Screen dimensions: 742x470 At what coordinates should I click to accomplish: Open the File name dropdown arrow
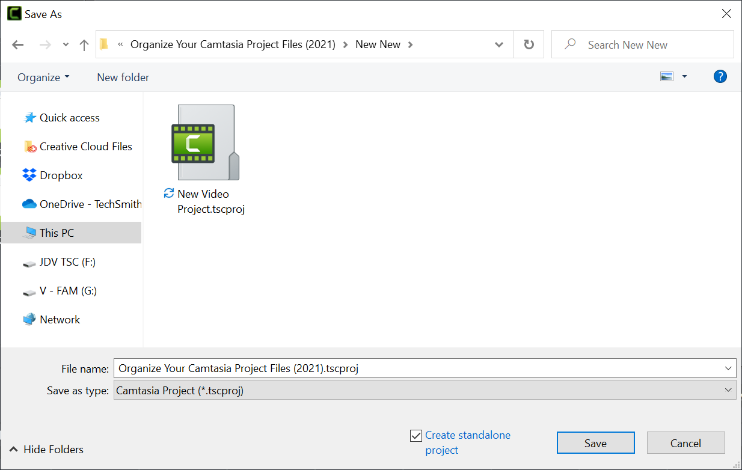click(x=729, y=368)
